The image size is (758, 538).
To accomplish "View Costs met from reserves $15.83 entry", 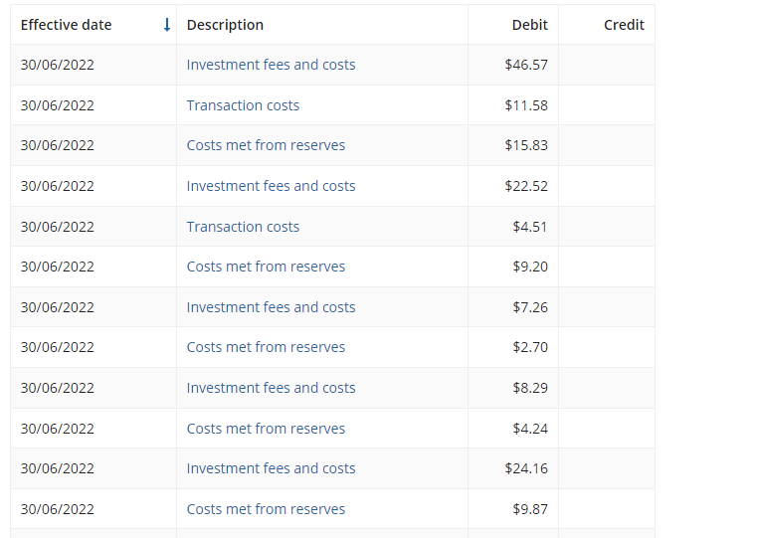I will 266,145.
